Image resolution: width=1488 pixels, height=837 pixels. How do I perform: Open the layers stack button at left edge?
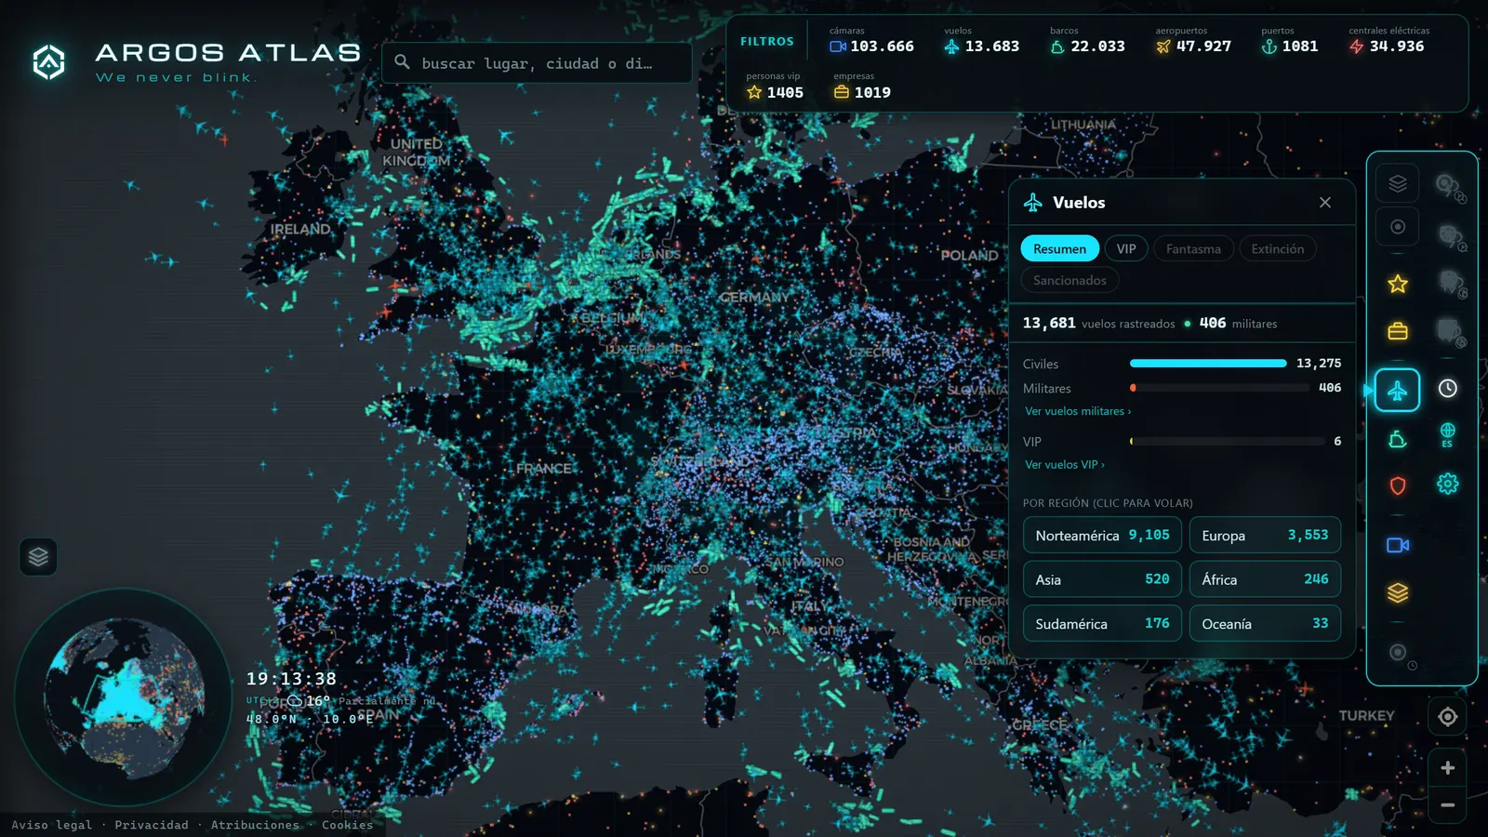click(38, 557)
